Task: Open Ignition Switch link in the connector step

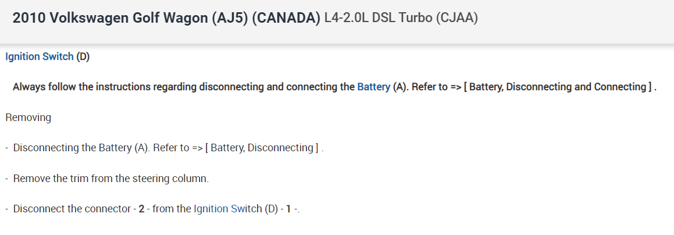Action: (227, 209)
